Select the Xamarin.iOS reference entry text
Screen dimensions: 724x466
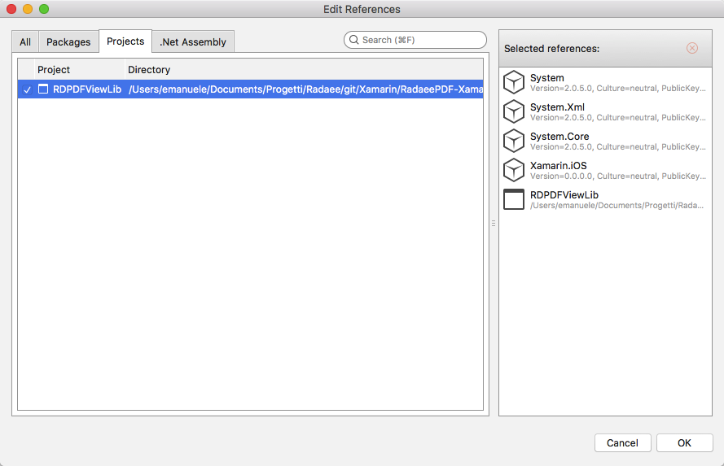pos(558,166)
